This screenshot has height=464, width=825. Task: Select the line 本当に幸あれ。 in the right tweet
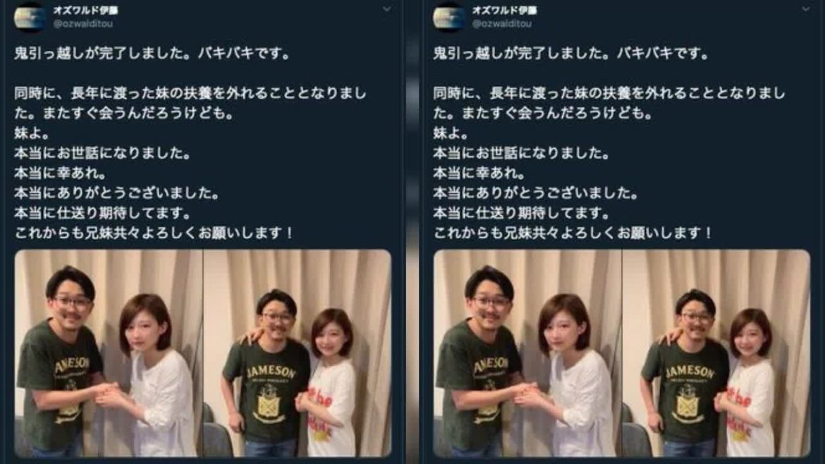click(479, 173)
